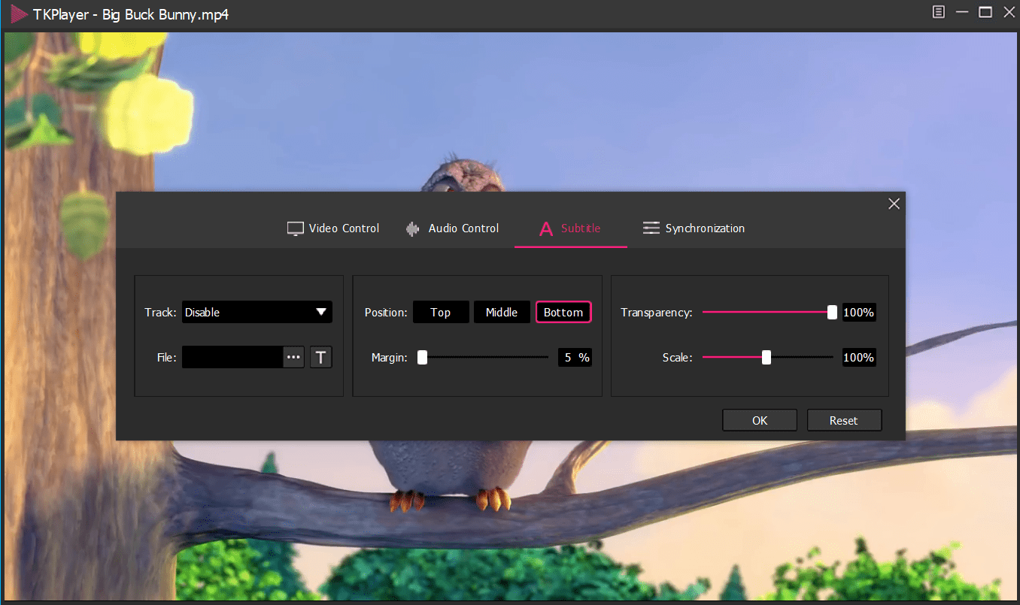This screenshot has height=605, width=1020.
Task: Click the TKPlayer logo icon
Action: [x=19, y=14]
